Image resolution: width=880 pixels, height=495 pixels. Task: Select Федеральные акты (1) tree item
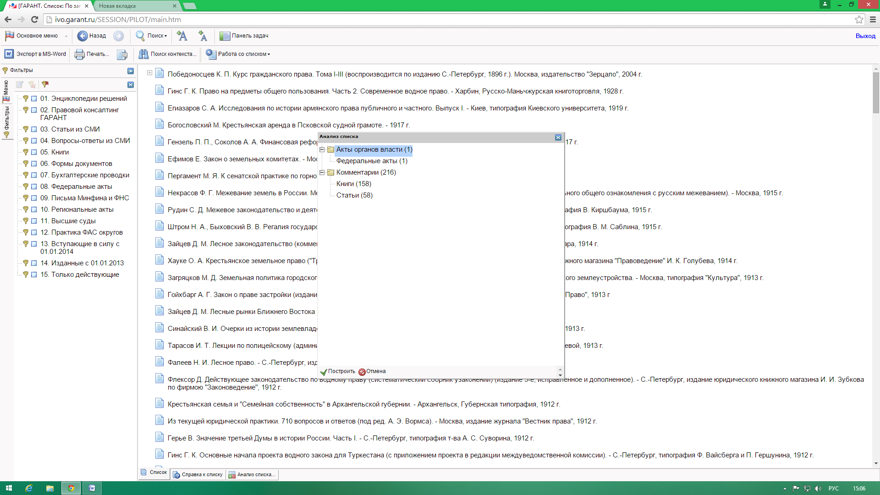pyautogui.click(x=372, y=161)
